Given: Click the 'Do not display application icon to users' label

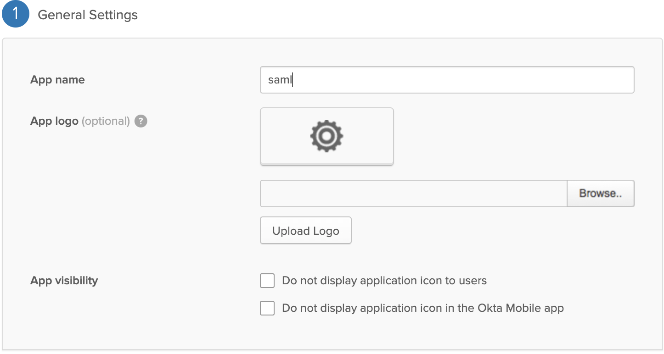Looking at the screenshot, I should (x=384, y=281).
